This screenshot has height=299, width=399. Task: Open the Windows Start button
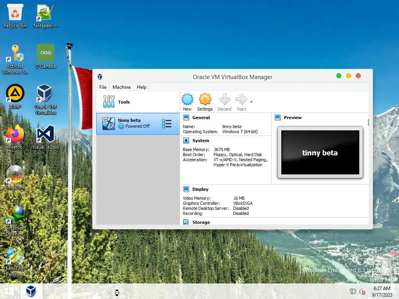tap(9, 291)
